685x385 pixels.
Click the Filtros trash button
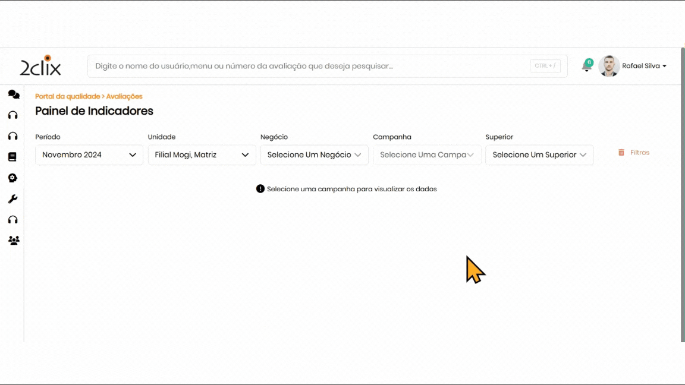coord(634,153)
